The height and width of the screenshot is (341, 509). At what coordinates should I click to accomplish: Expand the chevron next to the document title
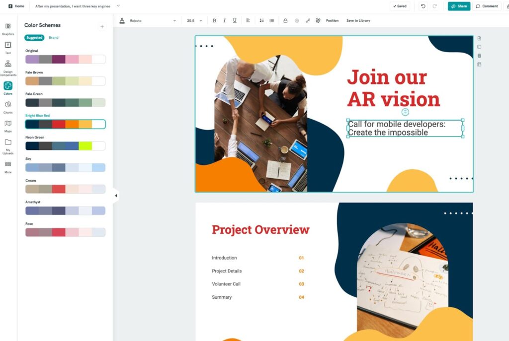click(x=118, y=6)
